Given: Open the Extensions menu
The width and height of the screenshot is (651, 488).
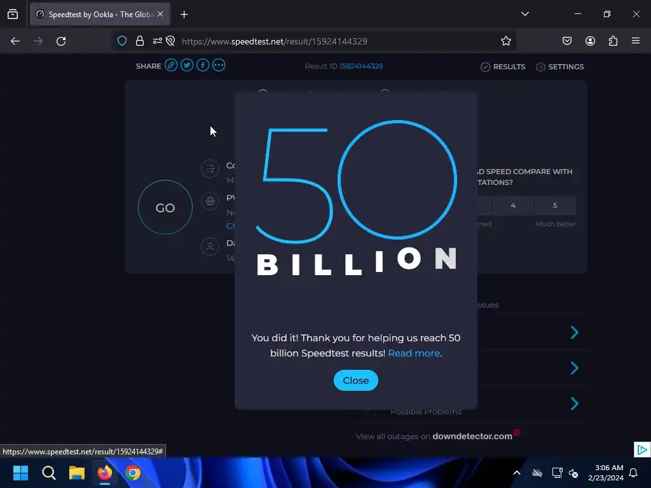Looking at the screenshot, I should (613, 41).
